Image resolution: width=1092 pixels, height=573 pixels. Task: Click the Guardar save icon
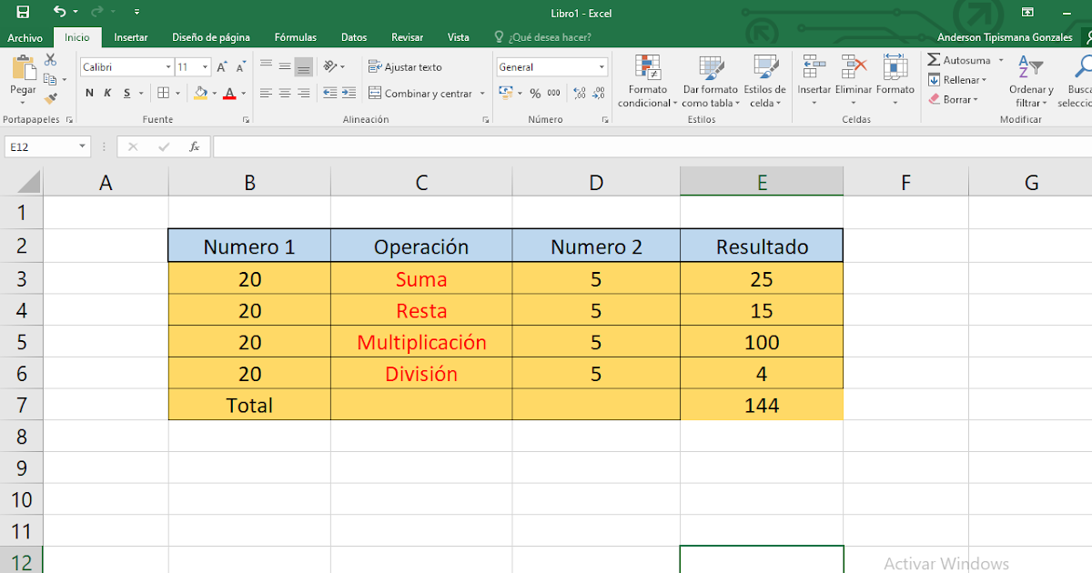point(23,12)
